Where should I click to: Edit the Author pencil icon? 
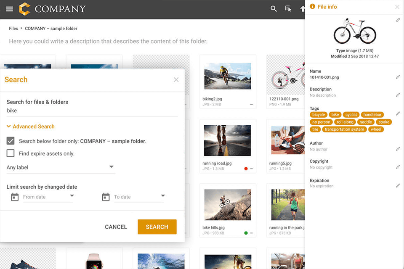(x=398, y=149)
